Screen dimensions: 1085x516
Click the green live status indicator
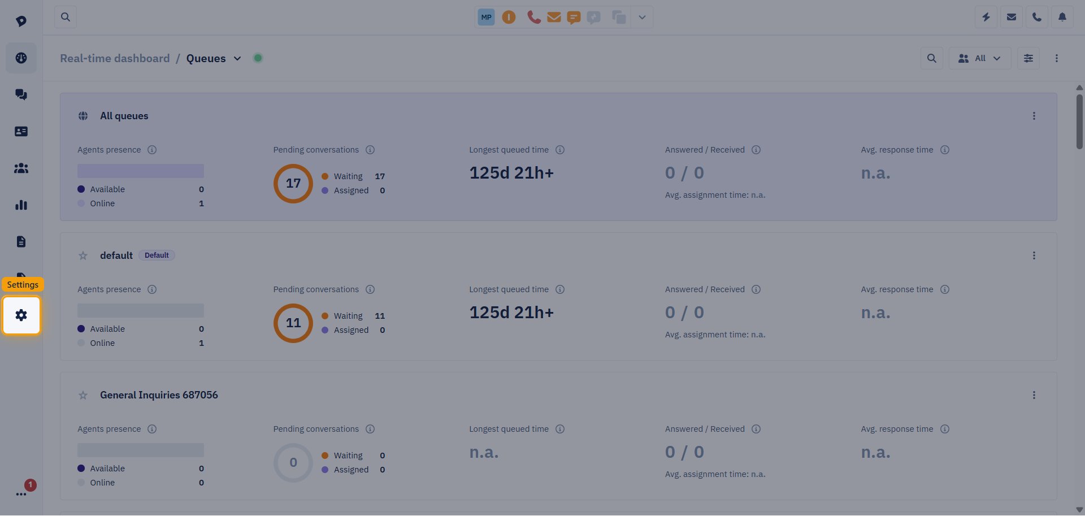[258, 58]
